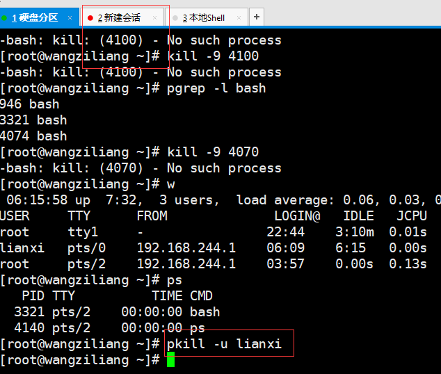
Task: Click 'tty1' in the root row
Action: (83, 232)
